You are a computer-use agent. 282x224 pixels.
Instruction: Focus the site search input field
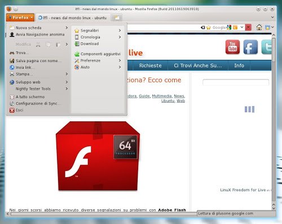tap(236, 82)
